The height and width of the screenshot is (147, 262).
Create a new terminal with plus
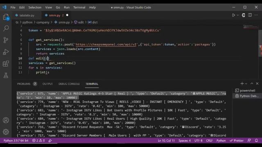tap(242, 83)
